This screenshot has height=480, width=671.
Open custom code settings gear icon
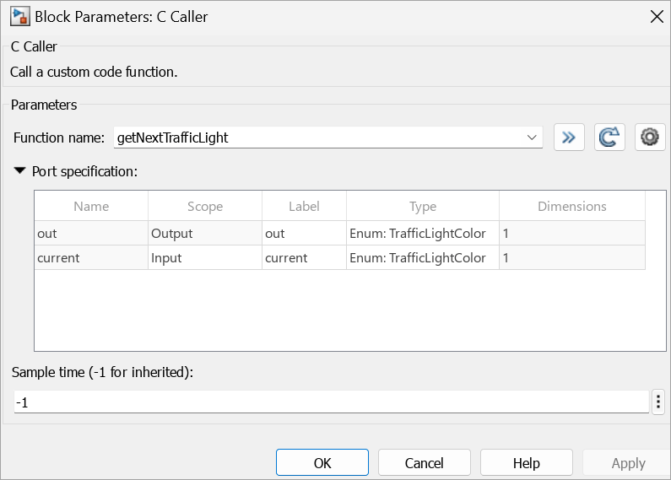(650, 138)
